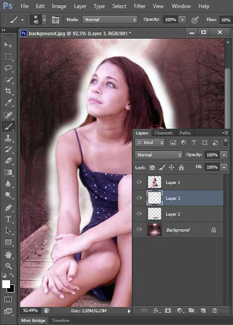Create a new layer icon
Screen dimensions: 233x325
pyautogui.click(x=203, y=310)
